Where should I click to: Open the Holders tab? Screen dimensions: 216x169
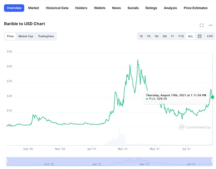[x=81, y=8]
